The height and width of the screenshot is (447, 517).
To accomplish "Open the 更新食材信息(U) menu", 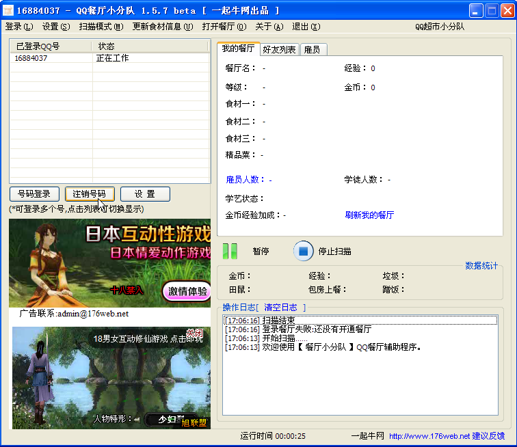I will pos(163,27).
